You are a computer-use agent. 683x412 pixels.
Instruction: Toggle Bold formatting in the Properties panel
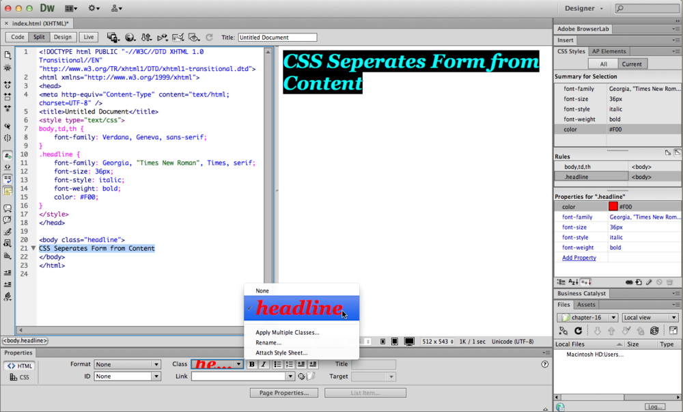(251, 364)
